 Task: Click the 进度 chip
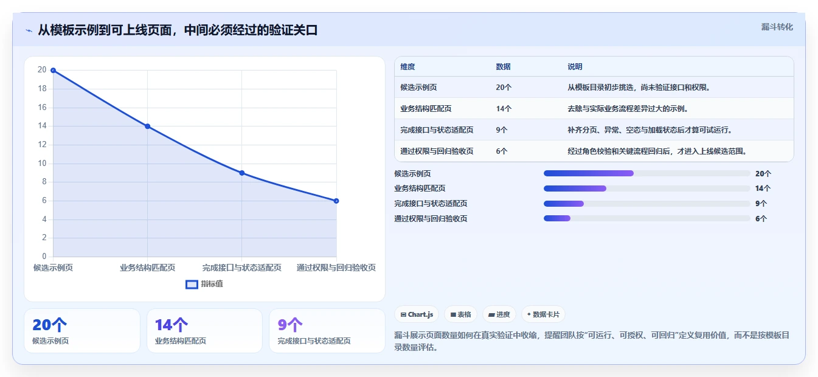click(499, 314)
